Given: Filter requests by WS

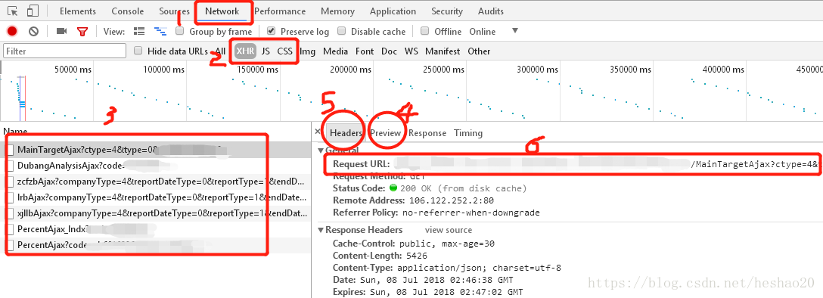Looking at the screenshot, I should point(411,51).
